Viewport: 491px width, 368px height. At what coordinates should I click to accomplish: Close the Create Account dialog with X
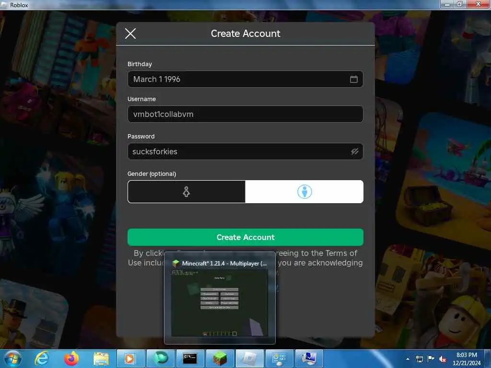coord(130,34)
